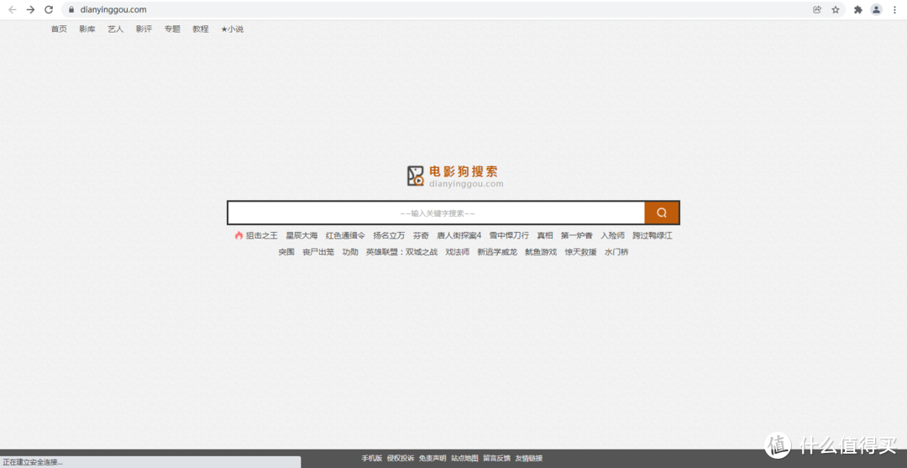Search hot keyword 芬奇

(x=421, y=235)
